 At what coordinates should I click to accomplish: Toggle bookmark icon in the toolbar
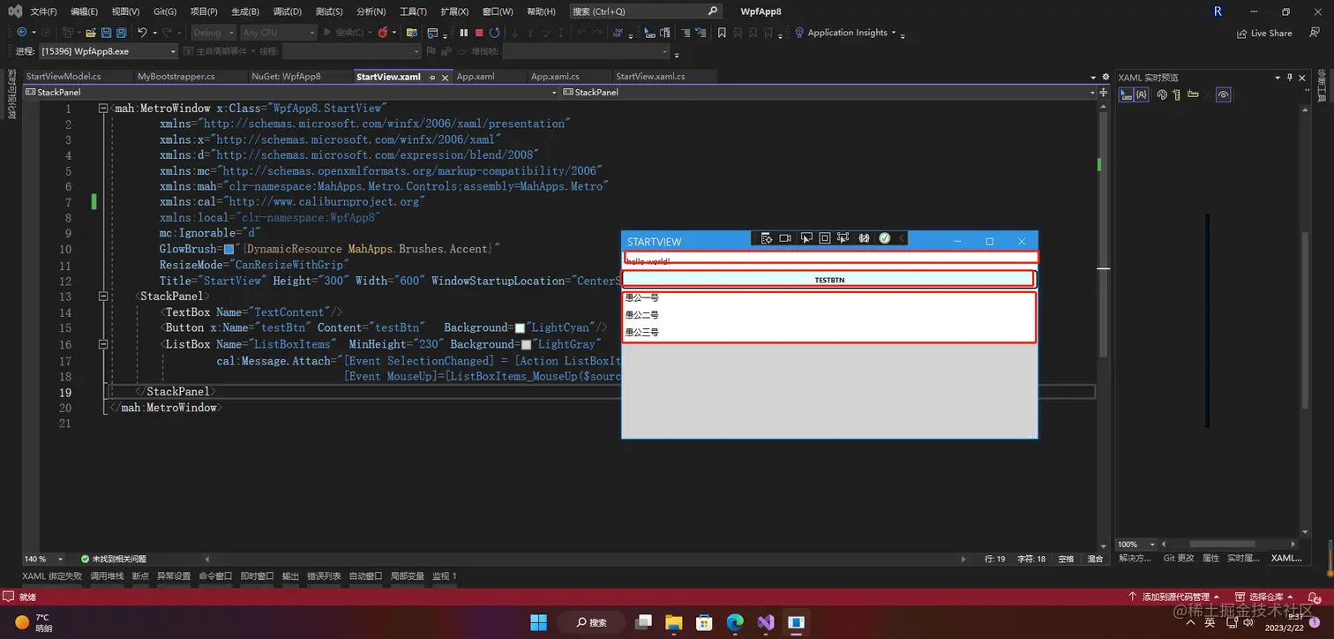(x=722, y=33)
